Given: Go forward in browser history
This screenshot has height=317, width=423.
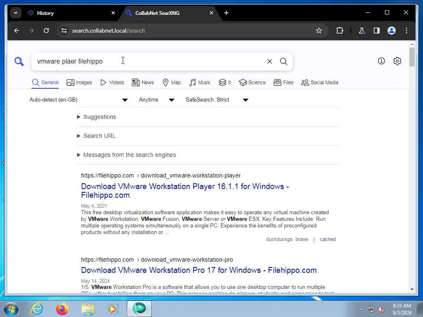Looking at the screenshot, I should [x=31, y=31].
